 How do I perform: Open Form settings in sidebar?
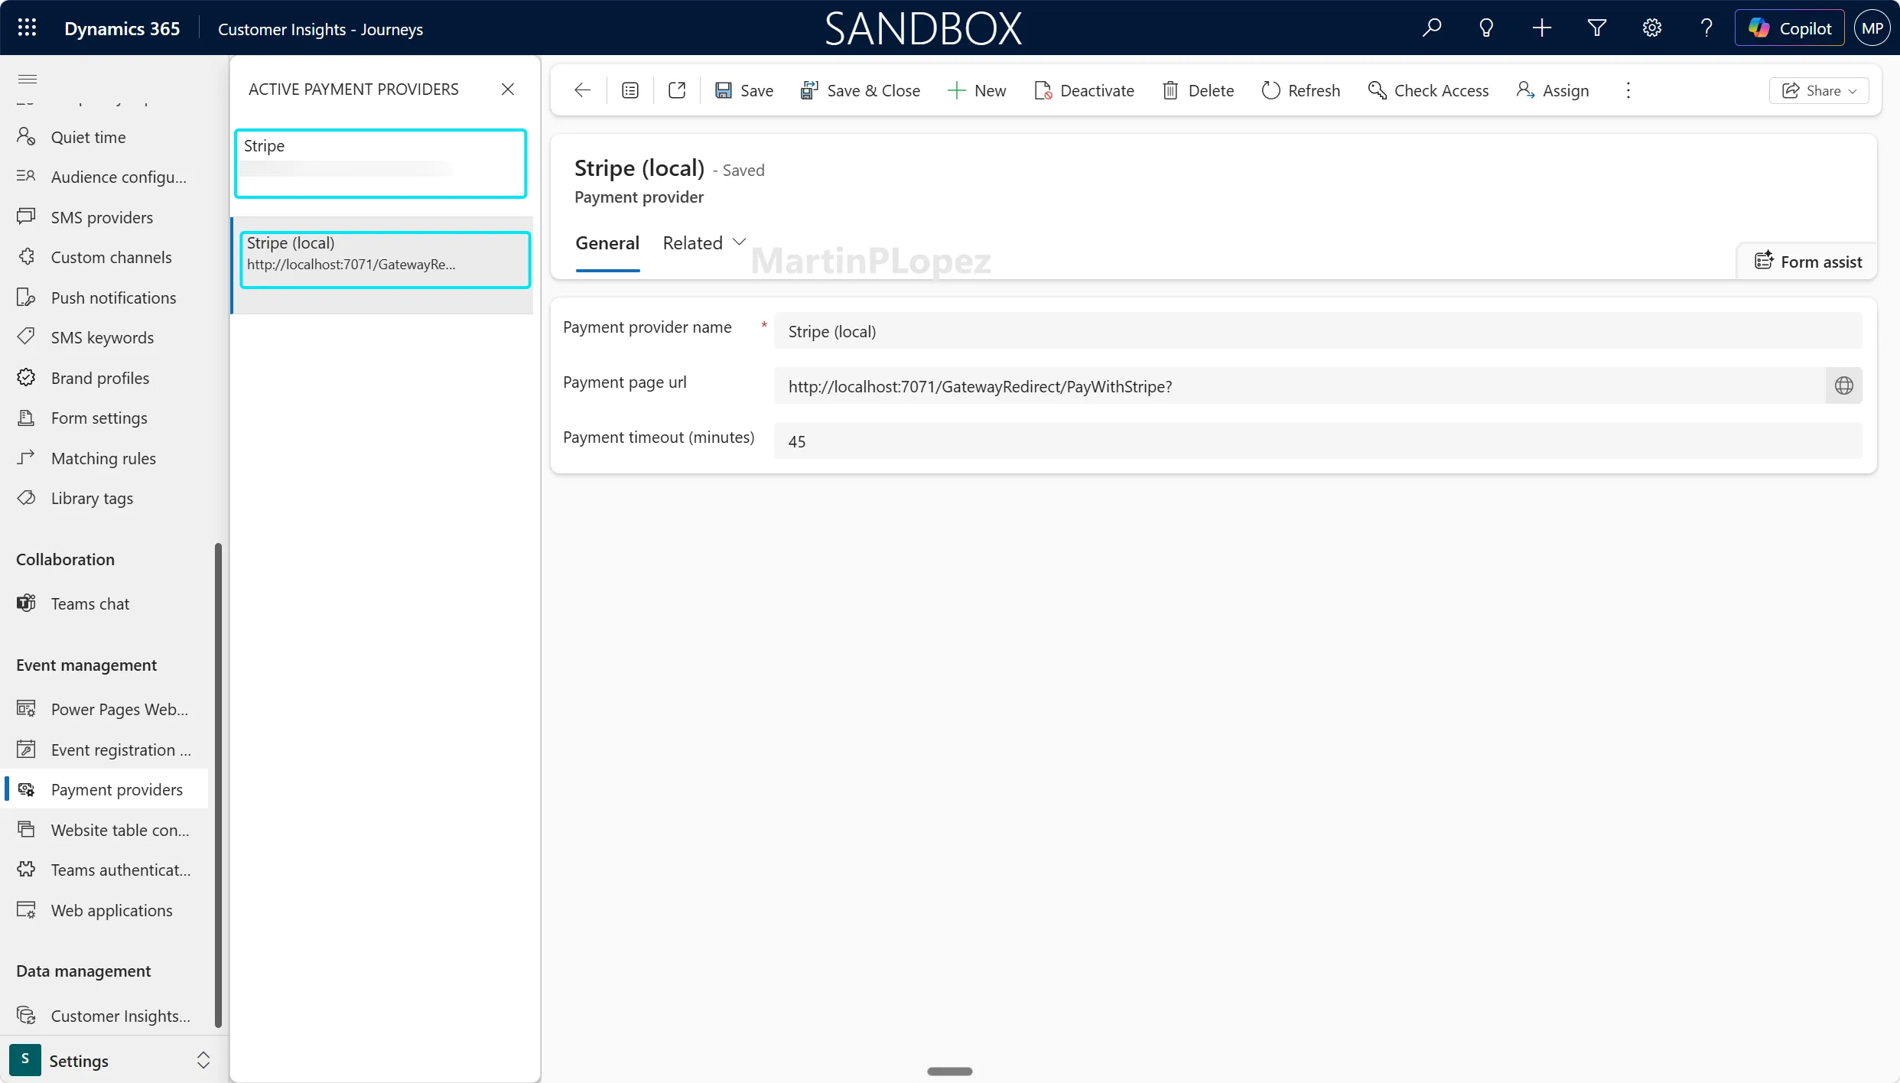pyautogui.click(x=104, y=418)
